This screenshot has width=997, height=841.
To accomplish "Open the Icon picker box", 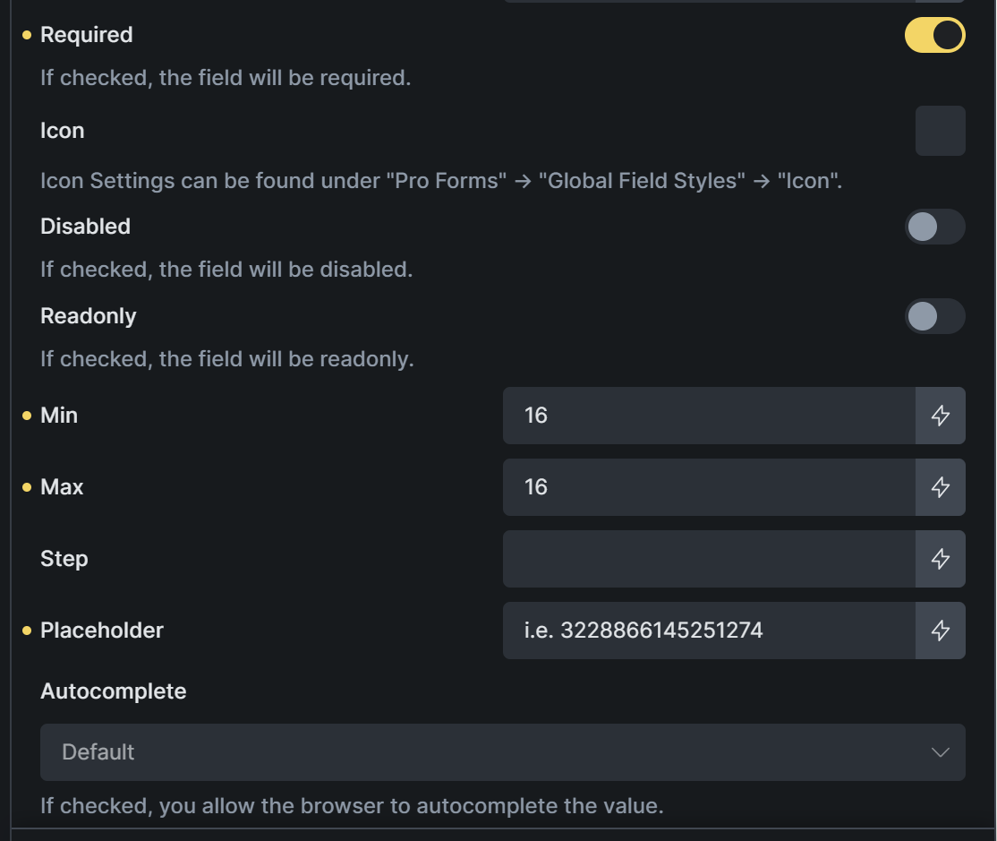I will click(940, 131).
